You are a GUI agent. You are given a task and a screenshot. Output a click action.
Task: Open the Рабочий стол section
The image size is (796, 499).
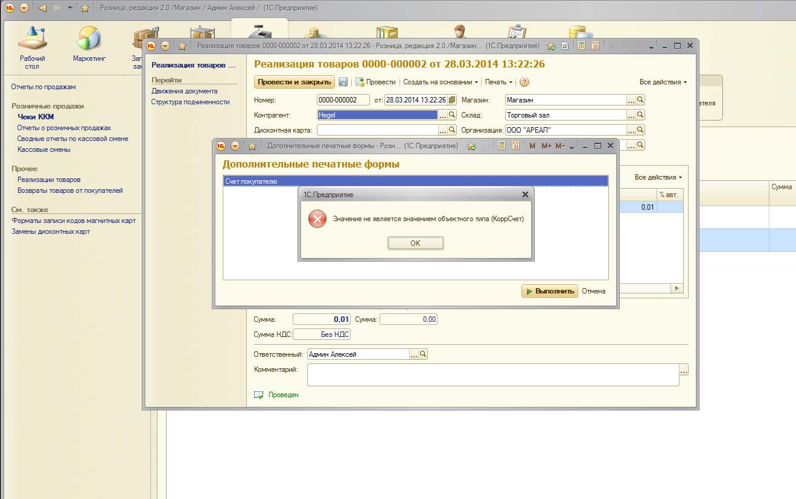click(32, 48)
